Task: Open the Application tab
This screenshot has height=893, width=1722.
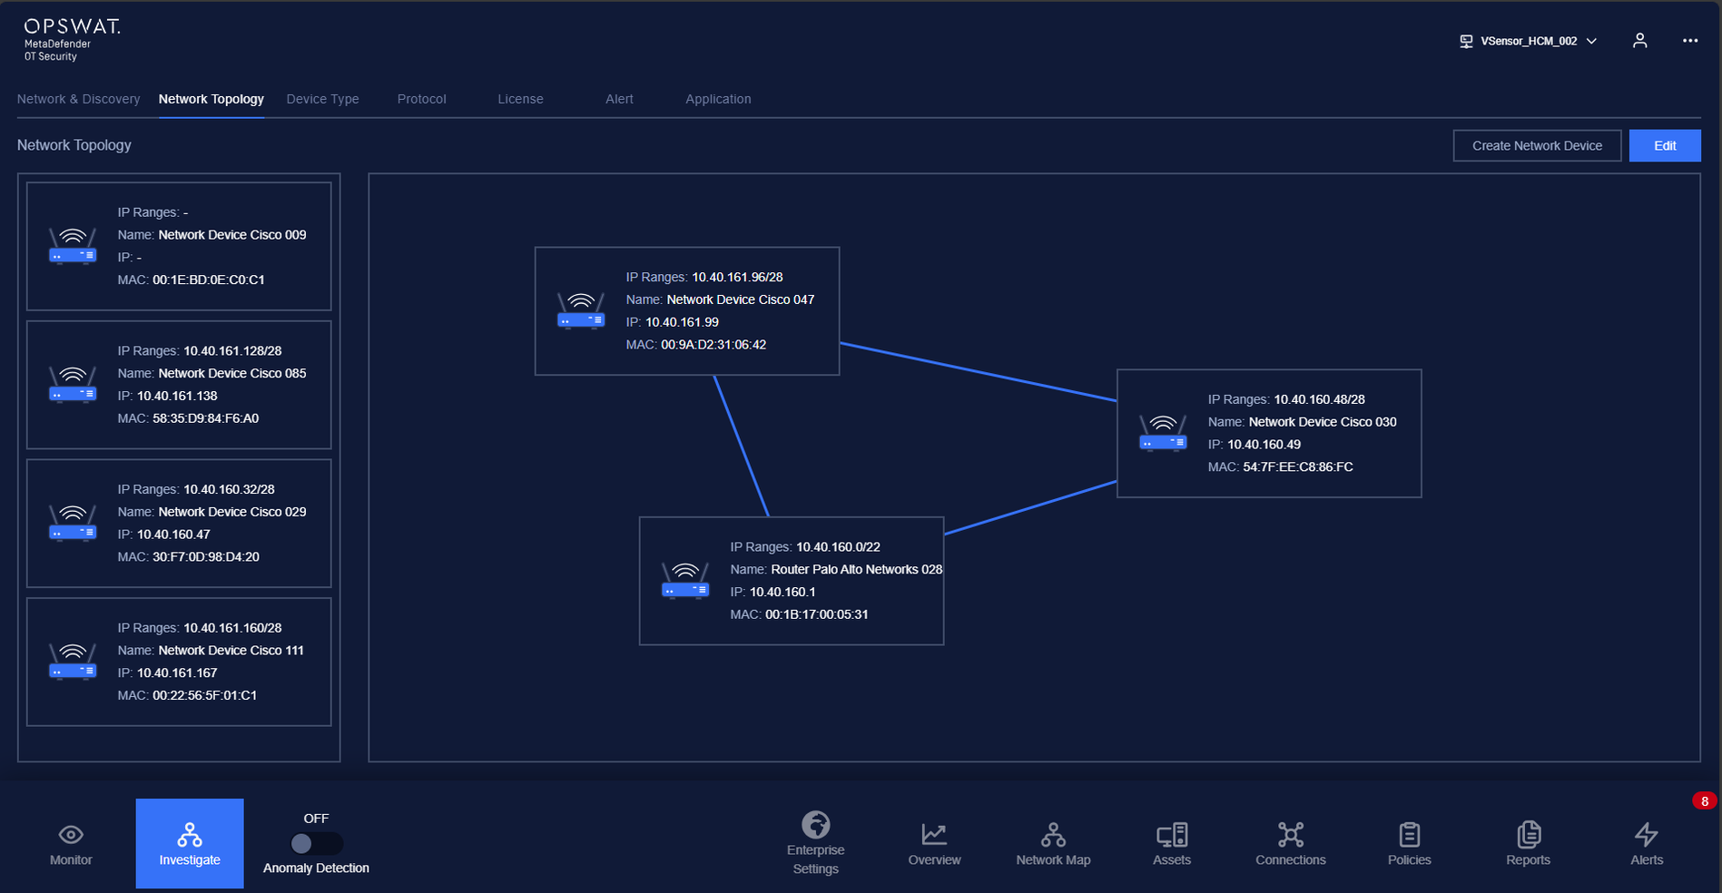Action: click(x=718, y=99)
